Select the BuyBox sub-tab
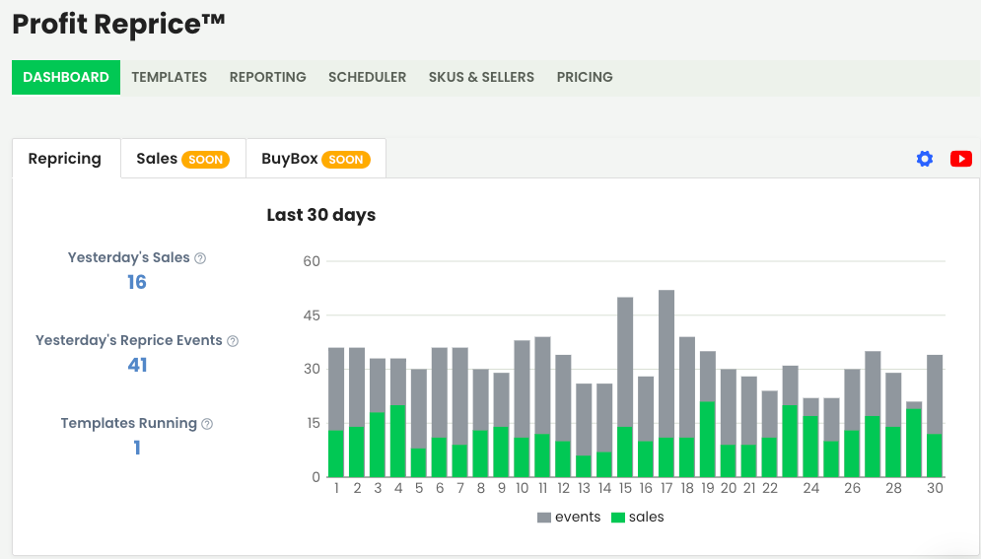The width and height of the screenshot is (981, 559). coord(315,158)
